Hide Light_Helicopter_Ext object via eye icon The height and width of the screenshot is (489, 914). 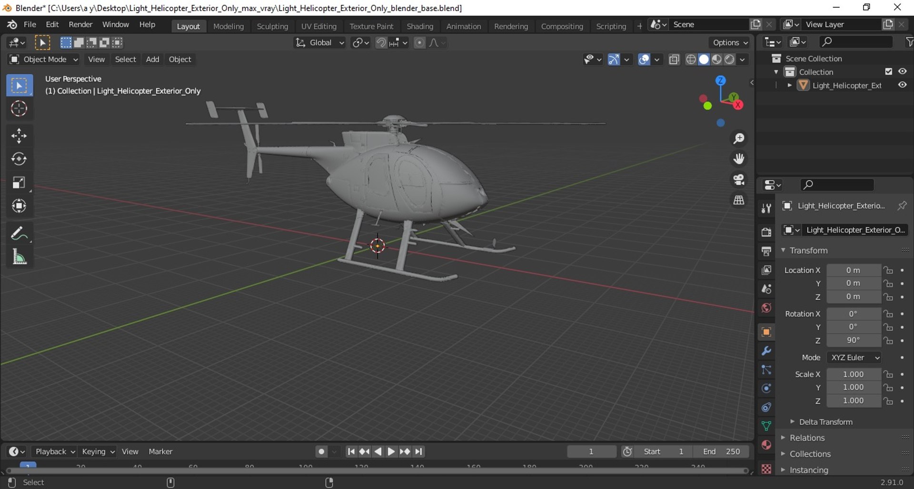coord(902,85)
